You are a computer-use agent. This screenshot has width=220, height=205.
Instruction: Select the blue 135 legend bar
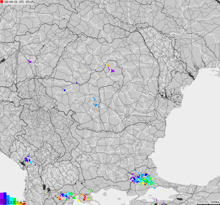[x=5, y=199]
